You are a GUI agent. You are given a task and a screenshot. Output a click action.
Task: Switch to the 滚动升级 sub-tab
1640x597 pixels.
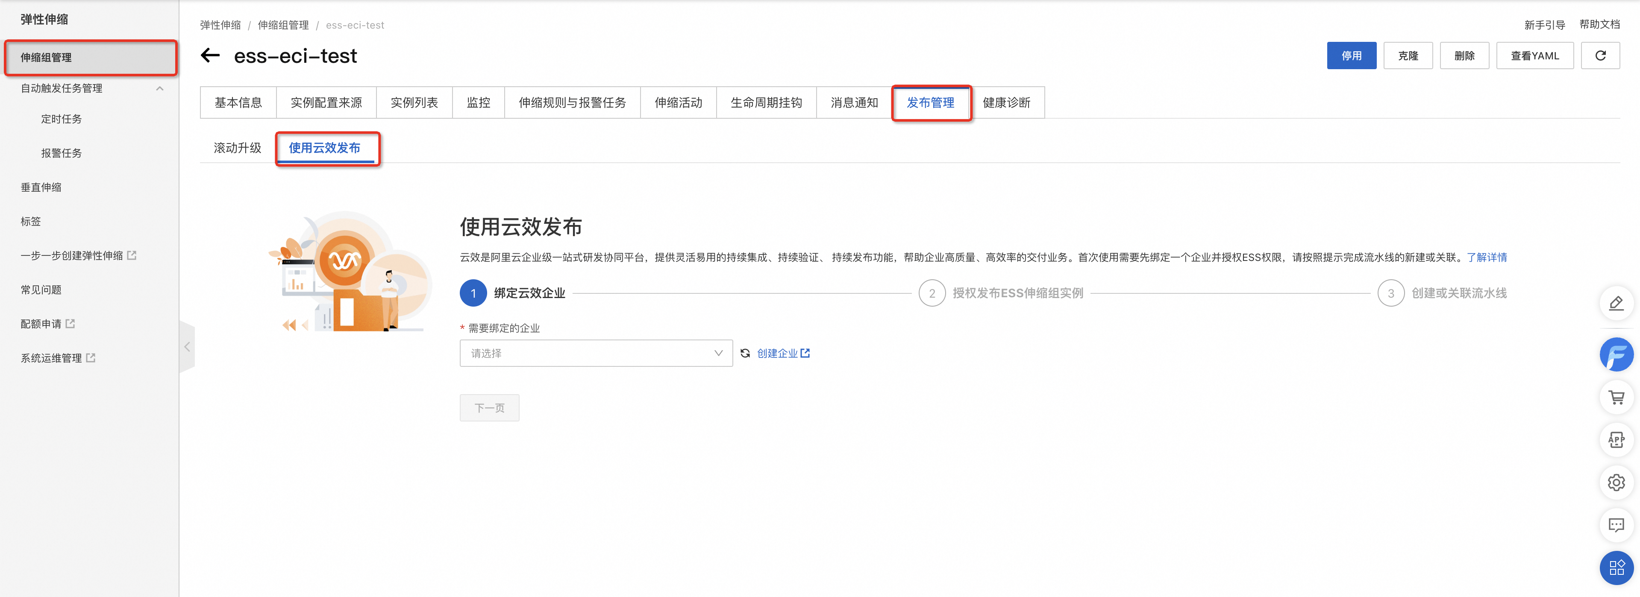(238, 148)
